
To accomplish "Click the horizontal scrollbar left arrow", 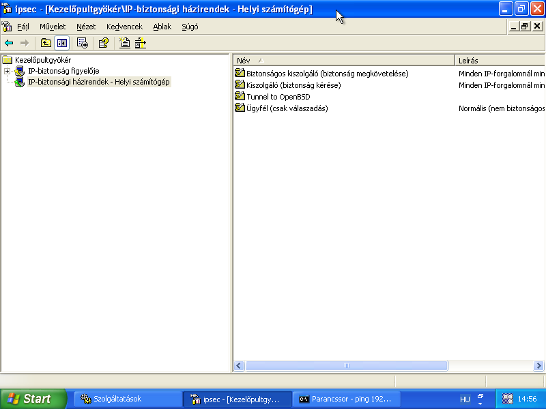I will [239, 366].
